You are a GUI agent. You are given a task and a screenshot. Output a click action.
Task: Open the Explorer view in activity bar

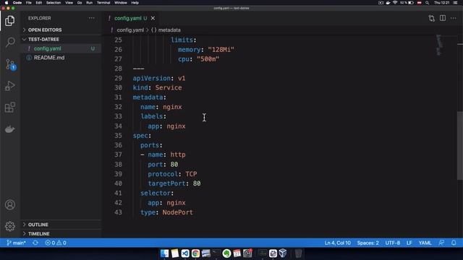pyautogui.click(x=9, y=21)
